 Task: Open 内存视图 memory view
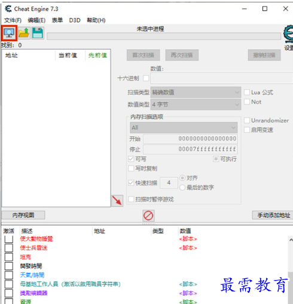pyautogui.click(x=23, y=215)
